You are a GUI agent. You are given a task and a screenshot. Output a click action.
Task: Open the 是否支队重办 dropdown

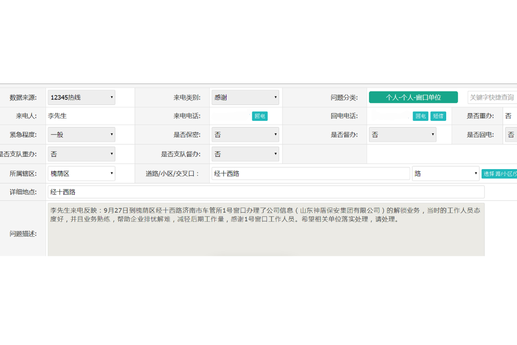click(x=81, y=154)
